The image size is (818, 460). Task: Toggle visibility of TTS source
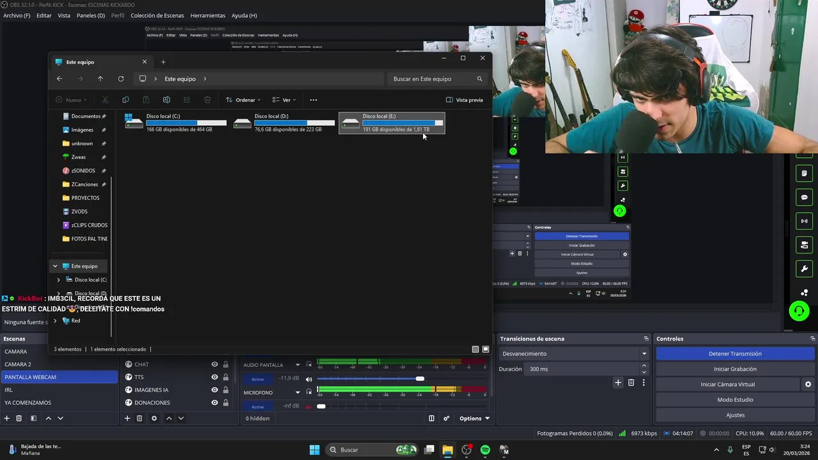coord(215,378)
